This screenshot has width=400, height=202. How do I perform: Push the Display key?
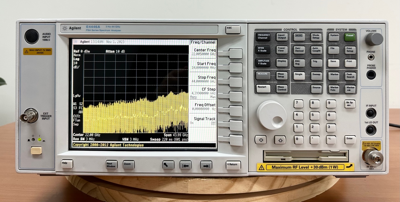click(281, 63)
